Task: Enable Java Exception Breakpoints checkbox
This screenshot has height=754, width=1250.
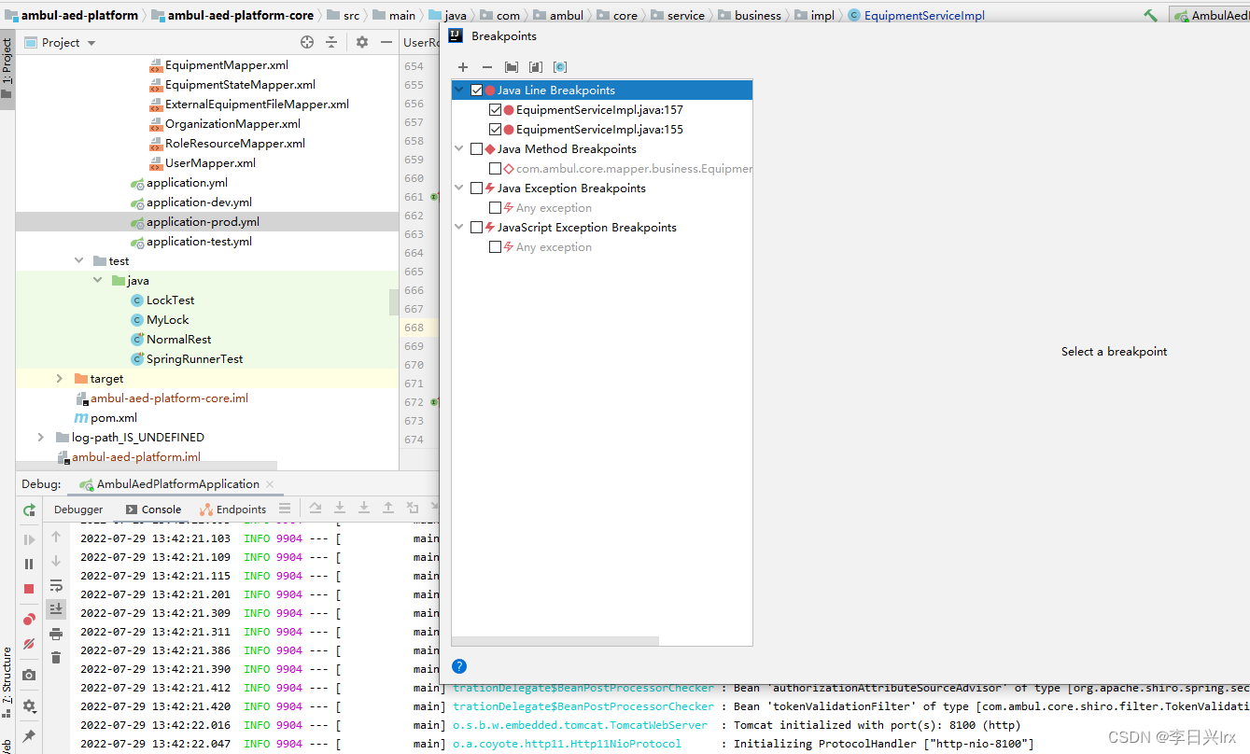Action: [x=477, y=188]
